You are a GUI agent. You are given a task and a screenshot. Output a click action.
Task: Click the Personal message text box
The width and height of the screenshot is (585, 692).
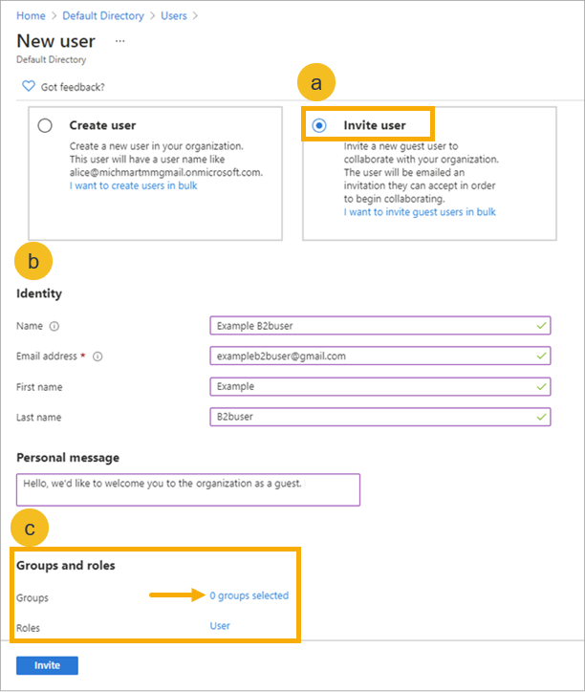(x=188, y=488)
